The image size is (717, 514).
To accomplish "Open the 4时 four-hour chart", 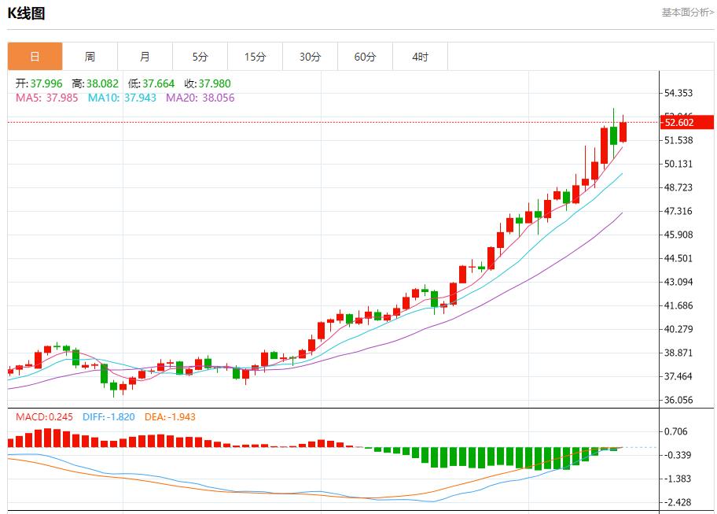I will pos(420,56).
